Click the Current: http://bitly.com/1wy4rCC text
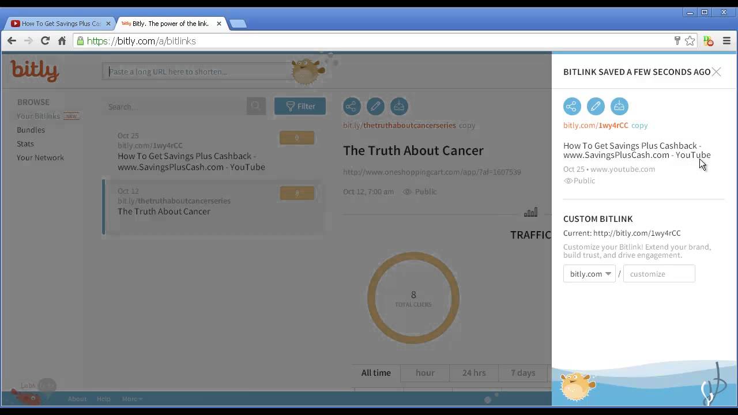 [x=622, y=233]
